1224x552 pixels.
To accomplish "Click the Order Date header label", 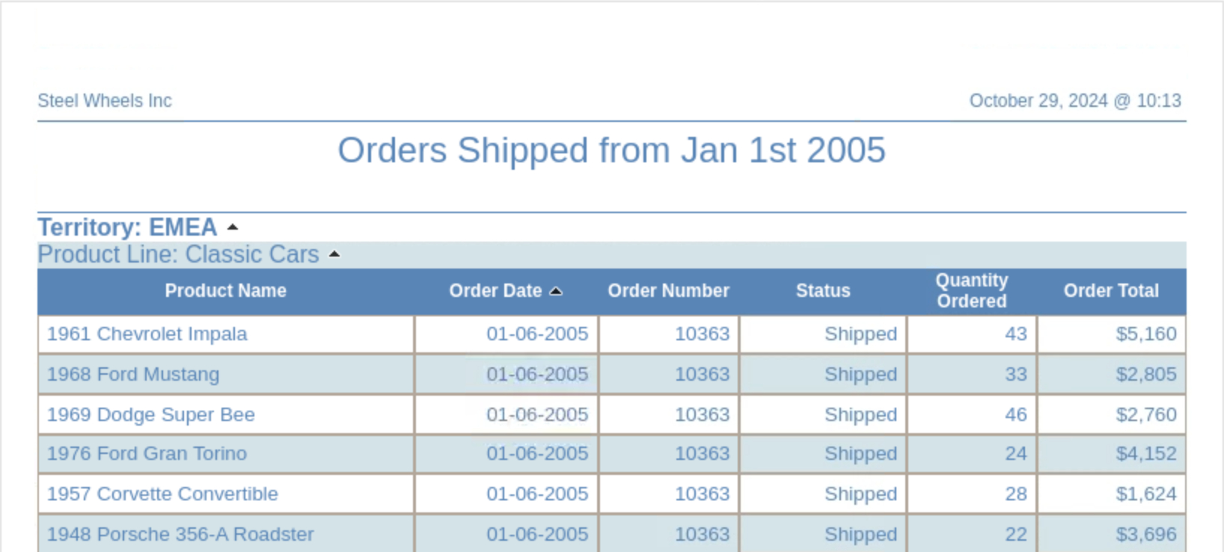I will [495, 291].
